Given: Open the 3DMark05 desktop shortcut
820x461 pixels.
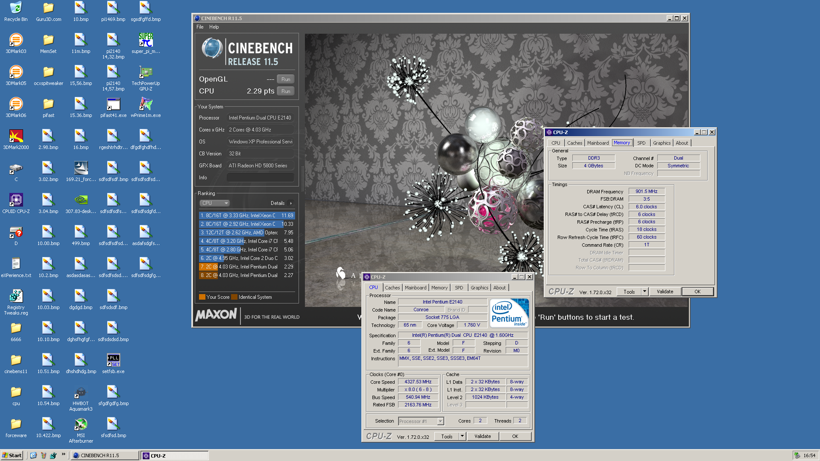Looking at the screenshot, I should [x=16, y=76].
